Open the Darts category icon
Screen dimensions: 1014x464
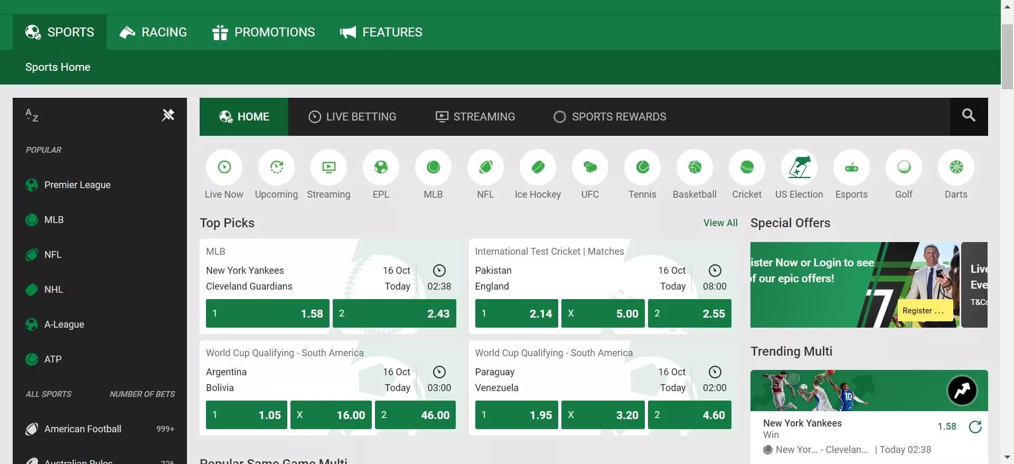point(956,168)
